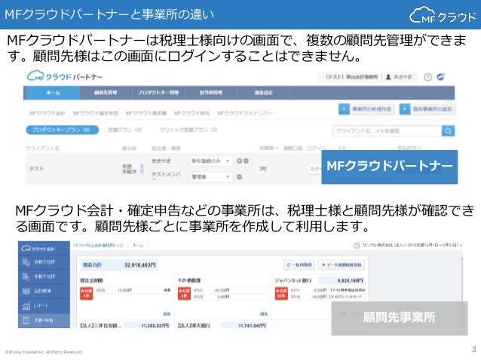
Task: Select the MFクラウド請求書 product tab
Action: (146, 113)
